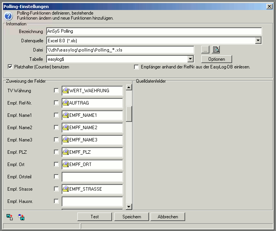276x231 pixels.
Task: Browse for file with the ... button
Action: click(206, 50)
